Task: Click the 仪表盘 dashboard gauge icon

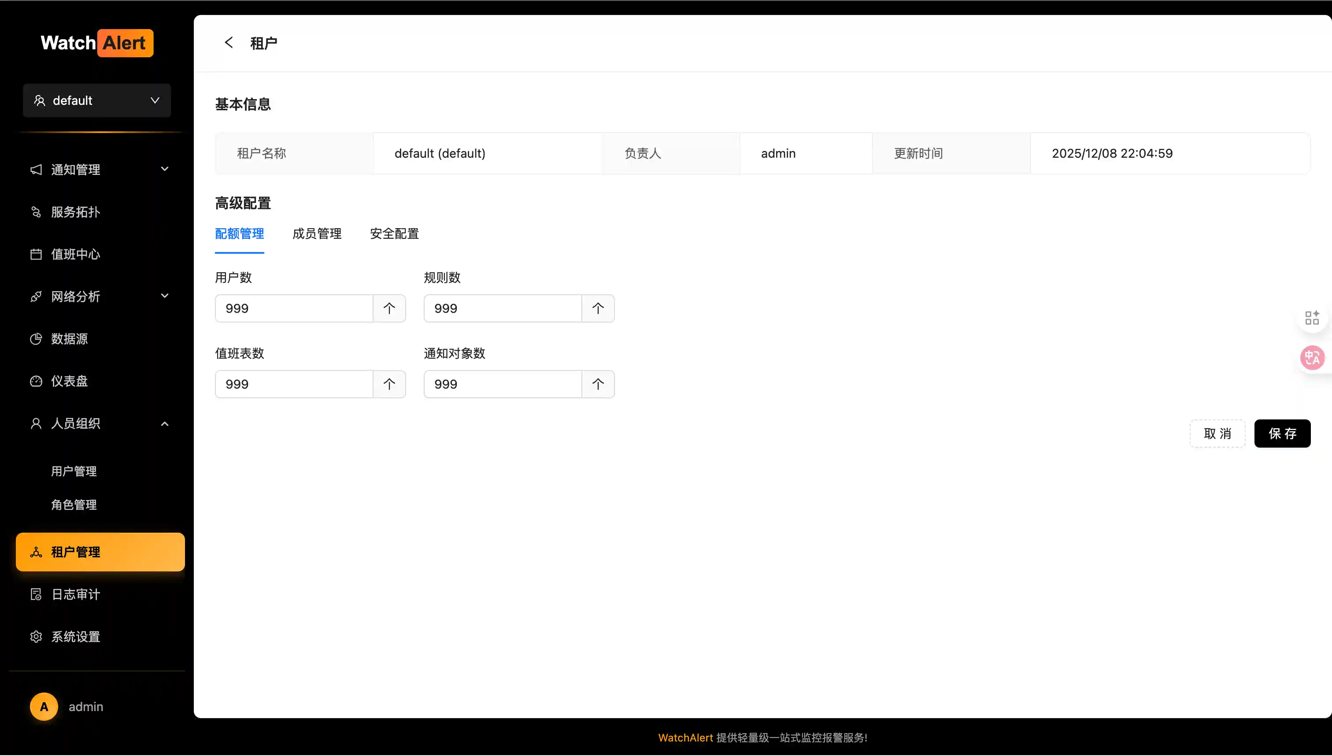Action: click(x=36, y=381)
